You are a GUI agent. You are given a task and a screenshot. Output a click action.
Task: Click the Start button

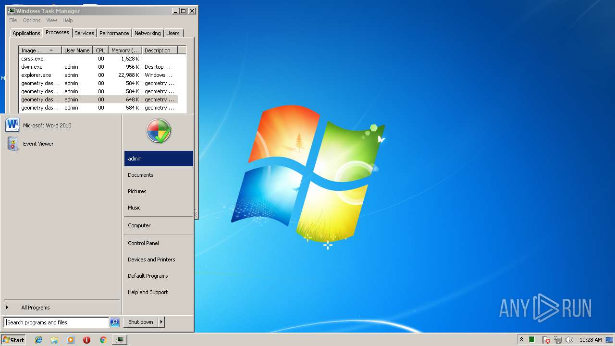coord(13,340)
